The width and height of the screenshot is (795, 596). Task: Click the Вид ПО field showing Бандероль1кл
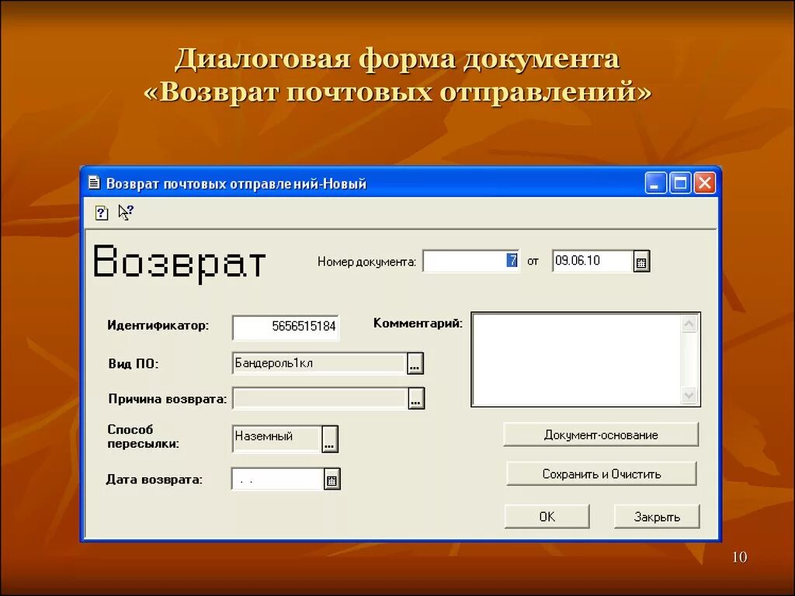pyautogui.click(x=319, y=363)
